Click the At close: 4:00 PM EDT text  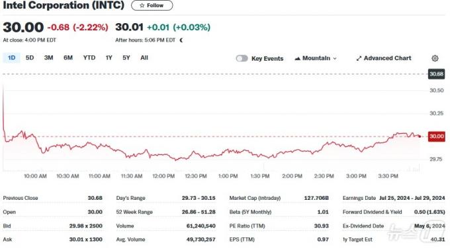click(x=30, y=40)
